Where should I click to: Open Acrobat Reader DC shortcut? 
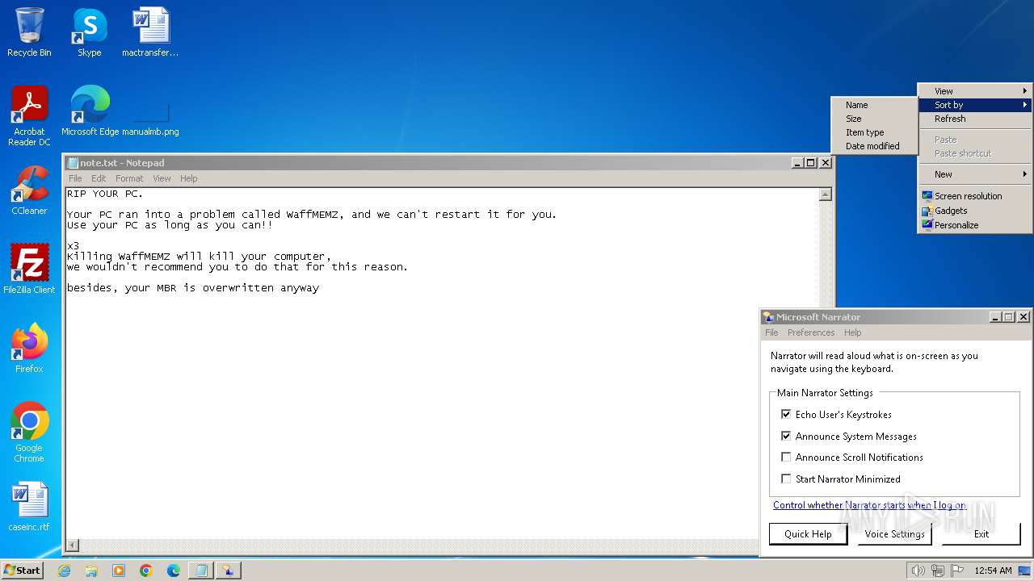click(29, 115)
